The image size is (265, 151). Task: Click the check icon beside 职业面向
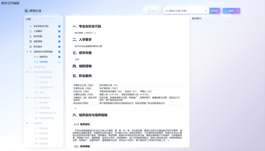click(59, 47)
